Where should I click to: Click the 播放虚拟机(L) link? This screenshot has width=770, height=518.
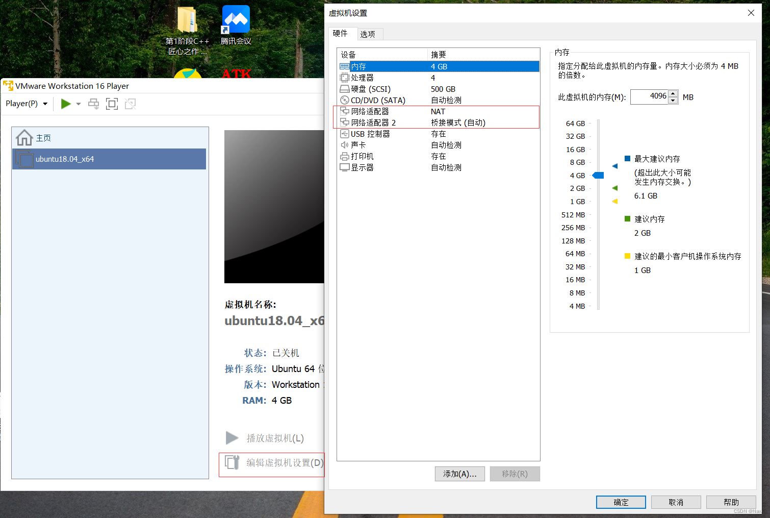[x=275, y=438]
